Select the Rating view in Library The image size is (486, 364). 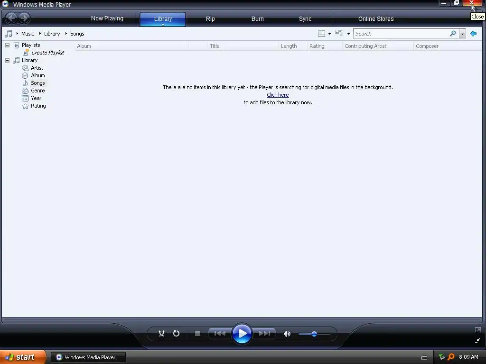click(x=38, y=106)
